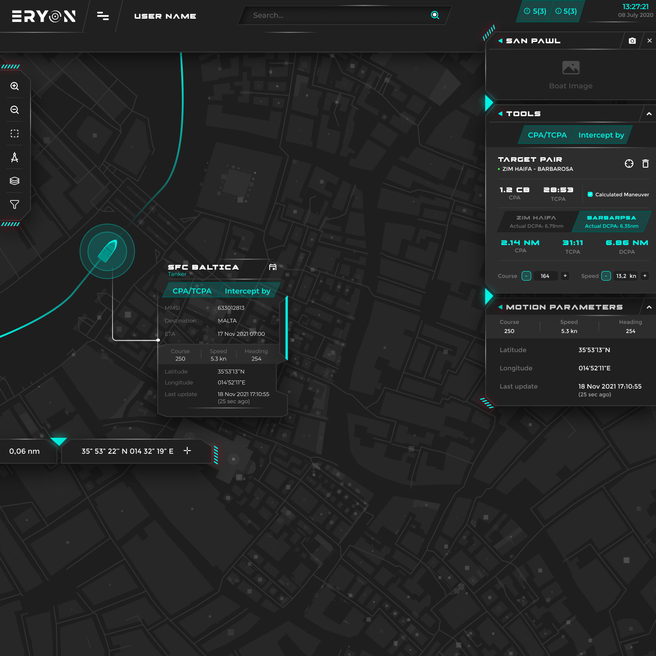This screenshot has height=656, width=656.
Task: Increase Course value with plus button
Action: [565, 276]
